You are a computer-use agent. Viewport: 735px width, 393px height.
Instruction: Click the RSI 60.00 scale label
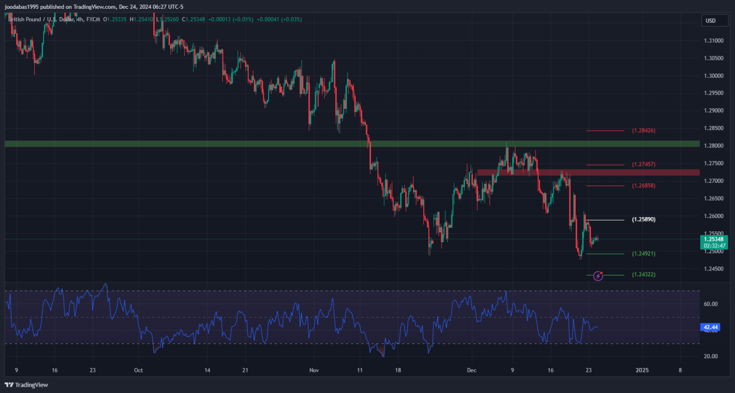click(710, 304)
